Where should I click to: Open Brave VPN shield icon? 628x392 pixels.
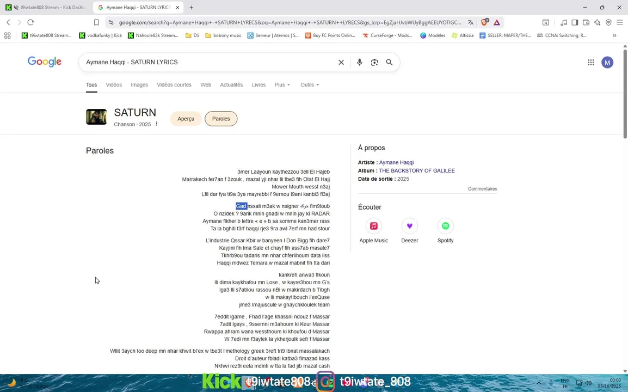click(x=608, y=22)
